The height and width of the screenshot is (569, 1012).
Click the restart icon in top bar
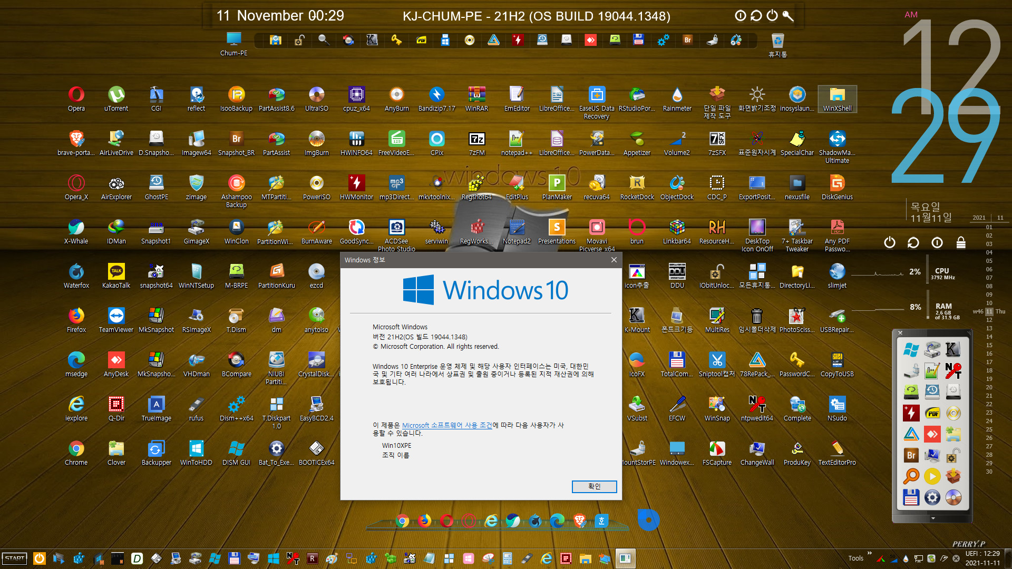pyautogui.click(x=756, y=15)
